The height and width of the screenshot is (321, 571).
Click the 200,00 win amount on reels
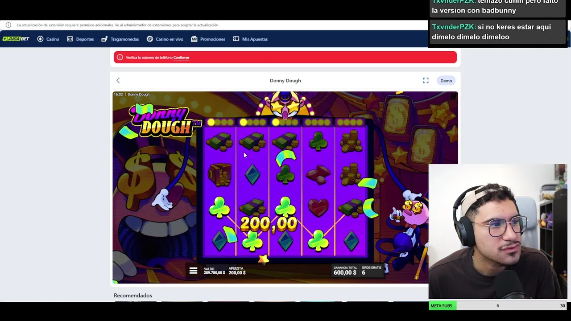click(269, 223)
